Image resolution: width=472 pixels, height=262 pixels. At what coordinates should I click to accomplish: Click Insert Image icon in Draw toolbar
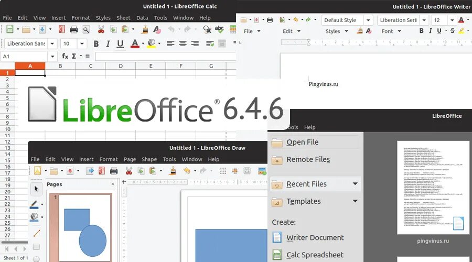point(262,171)
